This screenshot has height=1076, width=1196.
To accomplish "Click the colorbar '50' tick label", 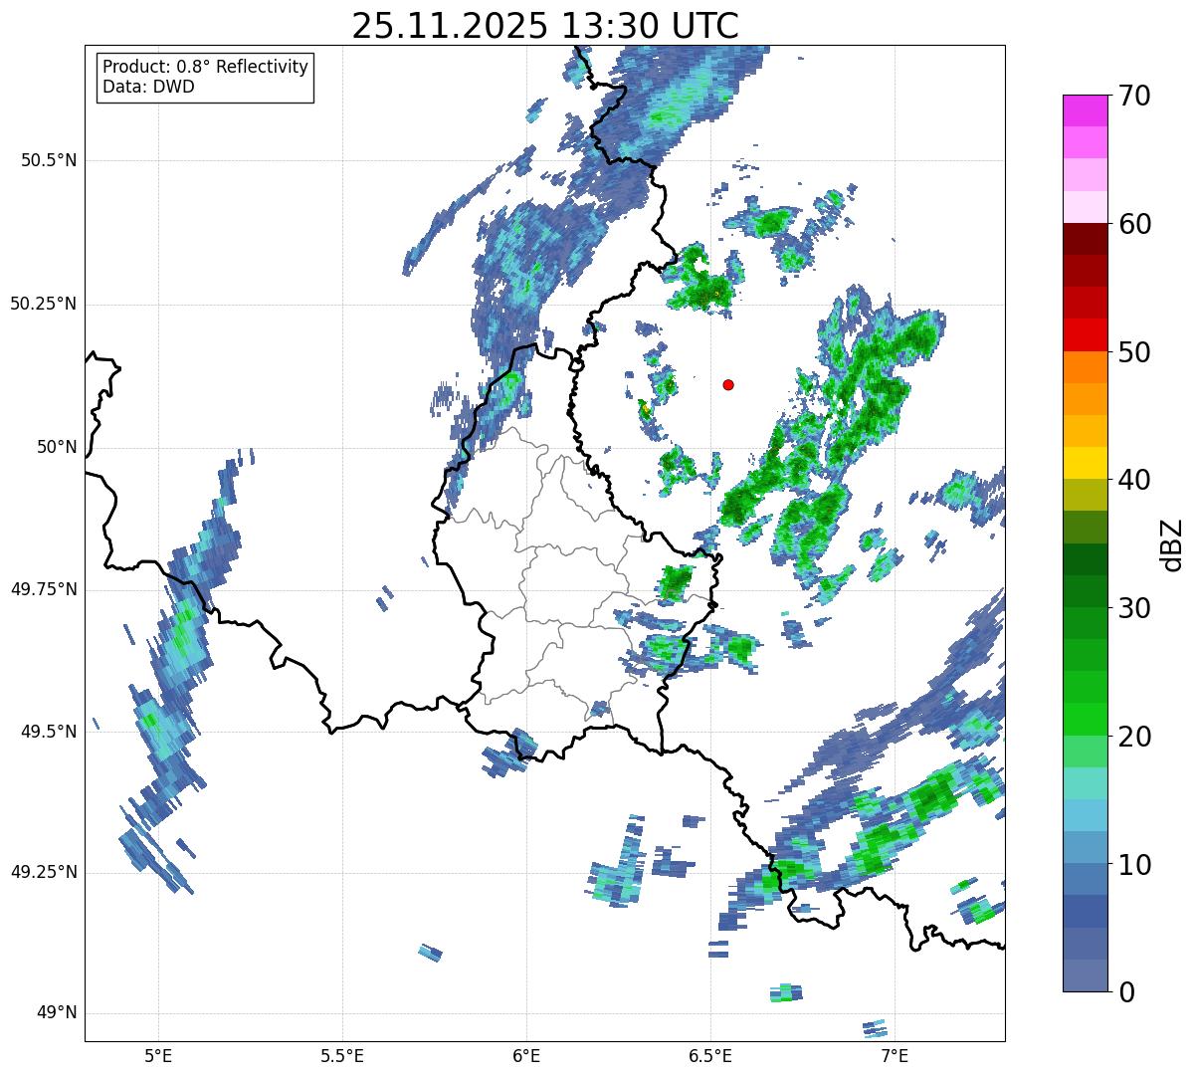I will coord(1134,352).
